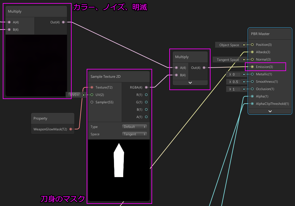The width and height of the screenshot is (295, 206).
Task: Select the Sample Texture 2D node title
Action: [105, 77]
